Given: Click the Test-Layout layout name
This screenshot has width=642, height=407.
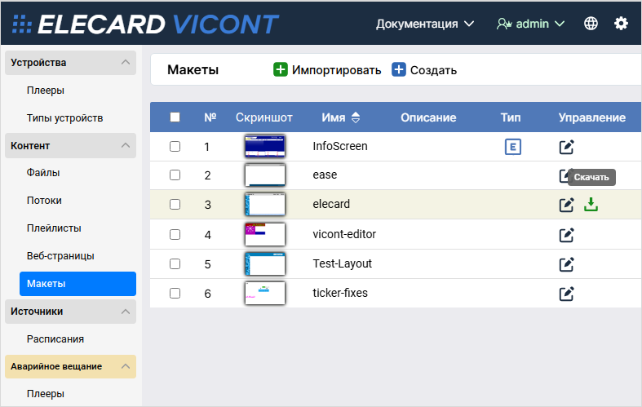Looking at the screenshot, I should 343,263.
